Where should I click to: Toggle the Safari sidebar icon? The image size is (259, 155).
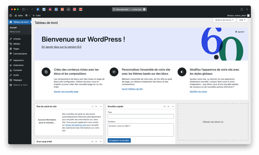pyautogui.click(x=24, y=9)
